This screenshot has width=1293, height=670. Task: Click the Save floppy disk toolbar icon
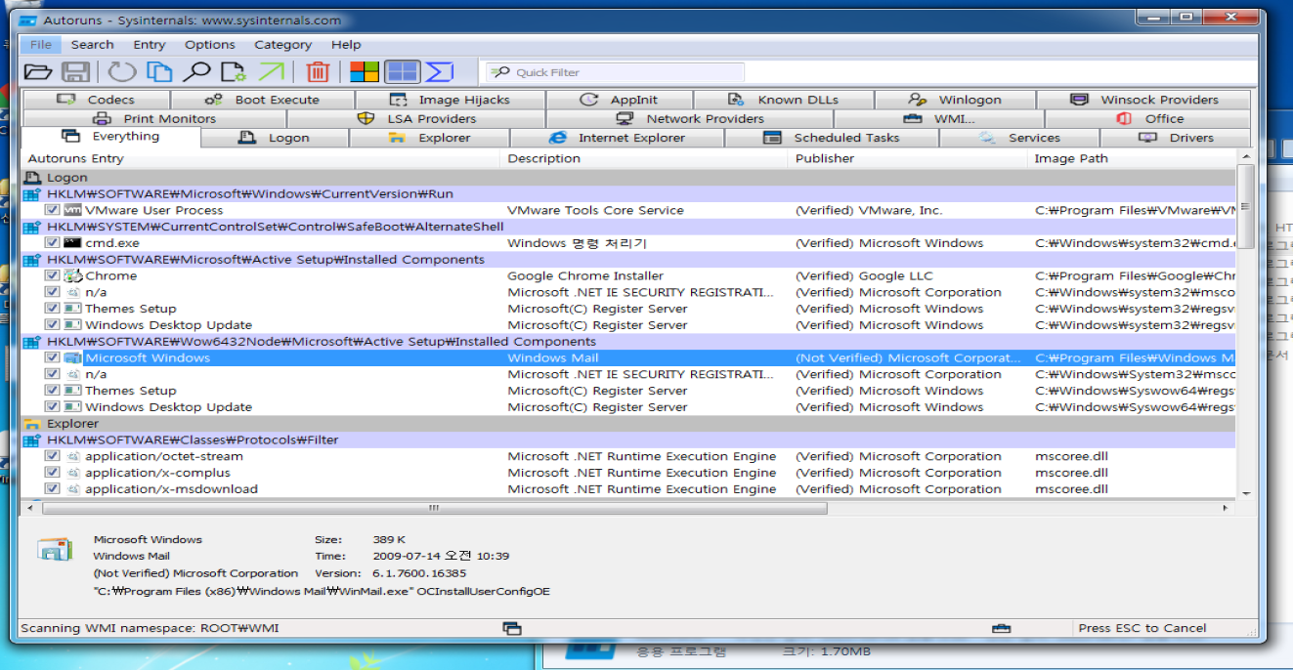tap(76, 71)
